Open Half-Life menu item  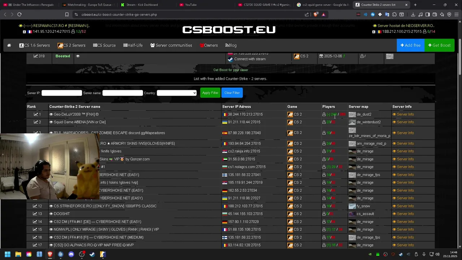coord(133,45)
